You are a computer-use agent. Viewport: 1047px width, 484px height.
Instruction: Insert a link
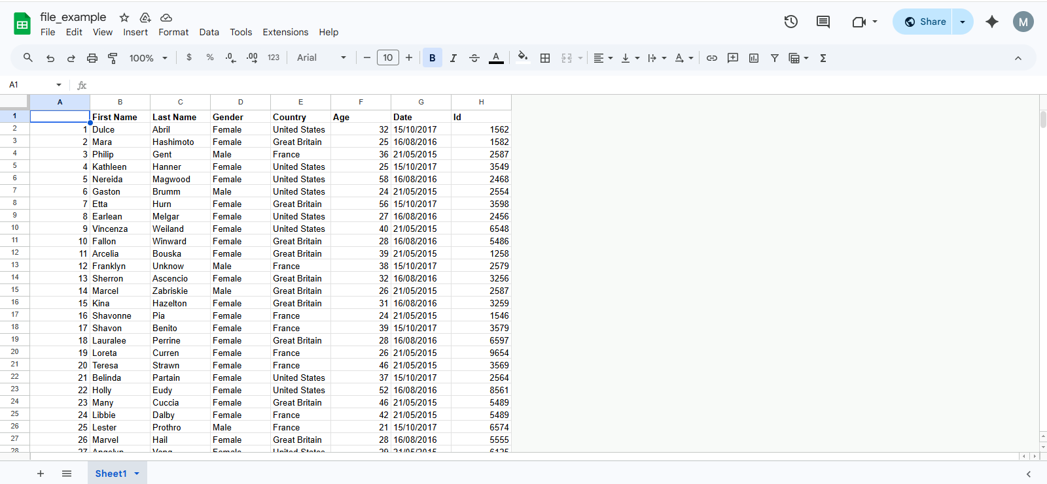click(712, 58)
